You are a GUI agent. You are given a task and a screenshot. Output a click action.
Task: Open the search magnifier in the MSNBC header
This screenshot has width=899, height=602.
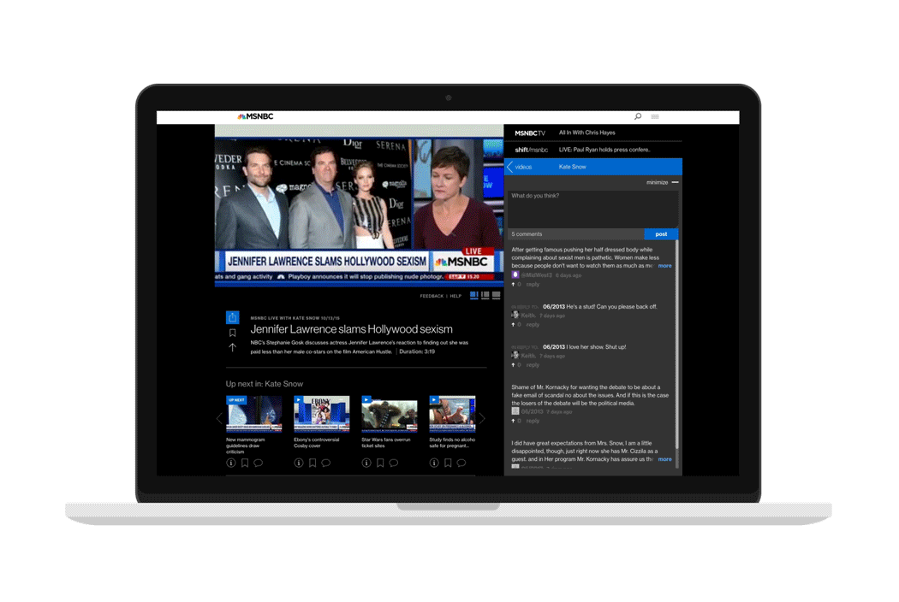(638, 116)
